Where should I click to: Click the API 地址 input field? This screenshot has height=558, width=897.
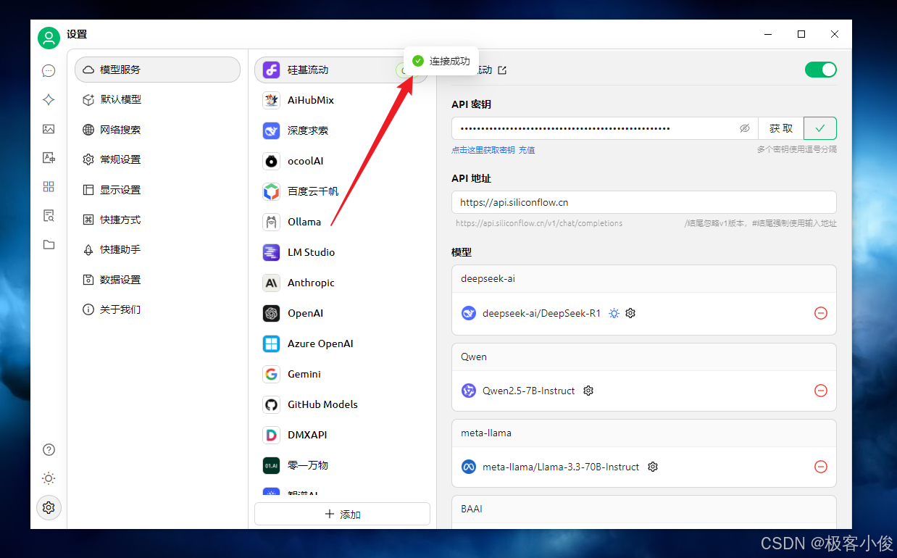pyautogui.click(x=644, y=203)
